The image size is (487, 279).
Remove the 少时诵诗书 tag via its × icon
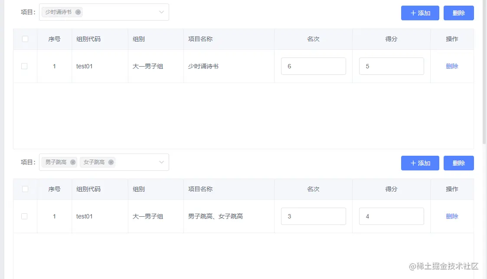coord(78,12)
